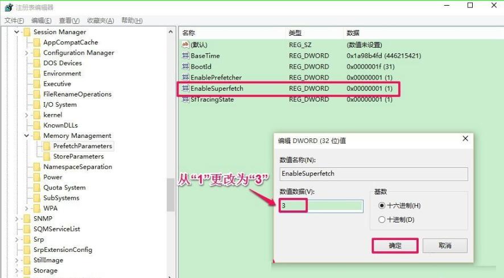Screen dimensions: 504x278
Task: Click the StoreParameters folder icon
Action: [47, 157]
